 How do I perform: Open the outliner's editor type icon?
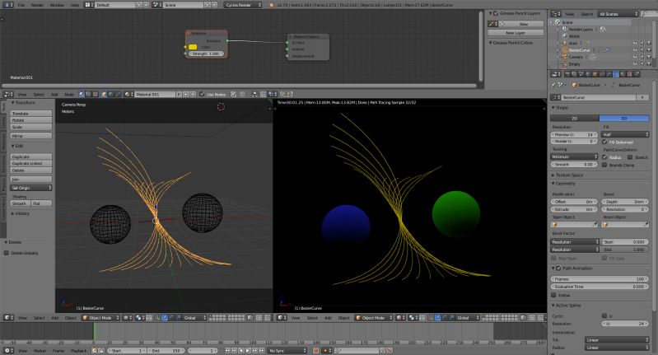click(x=556, y=14)
